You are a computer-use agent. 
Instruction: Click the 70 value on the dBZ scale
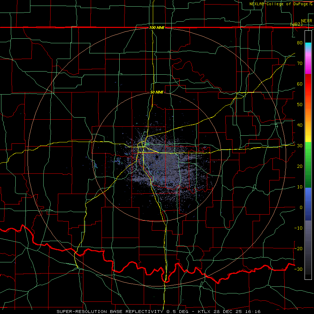point(300,63)
